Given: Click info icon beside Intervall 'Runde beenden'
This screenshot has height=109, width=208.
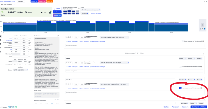Looking at the screenshot, I should pos(201,67).
